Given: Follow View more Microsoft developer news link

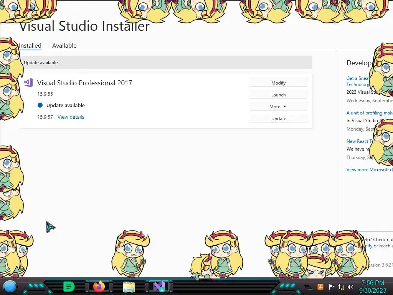Looking at the screenshot, I should pyautogui.click(x=370, y=169).
